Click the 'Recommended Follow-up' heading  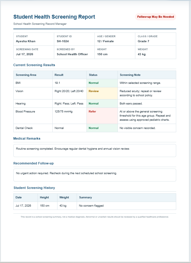tap(33, 163)
